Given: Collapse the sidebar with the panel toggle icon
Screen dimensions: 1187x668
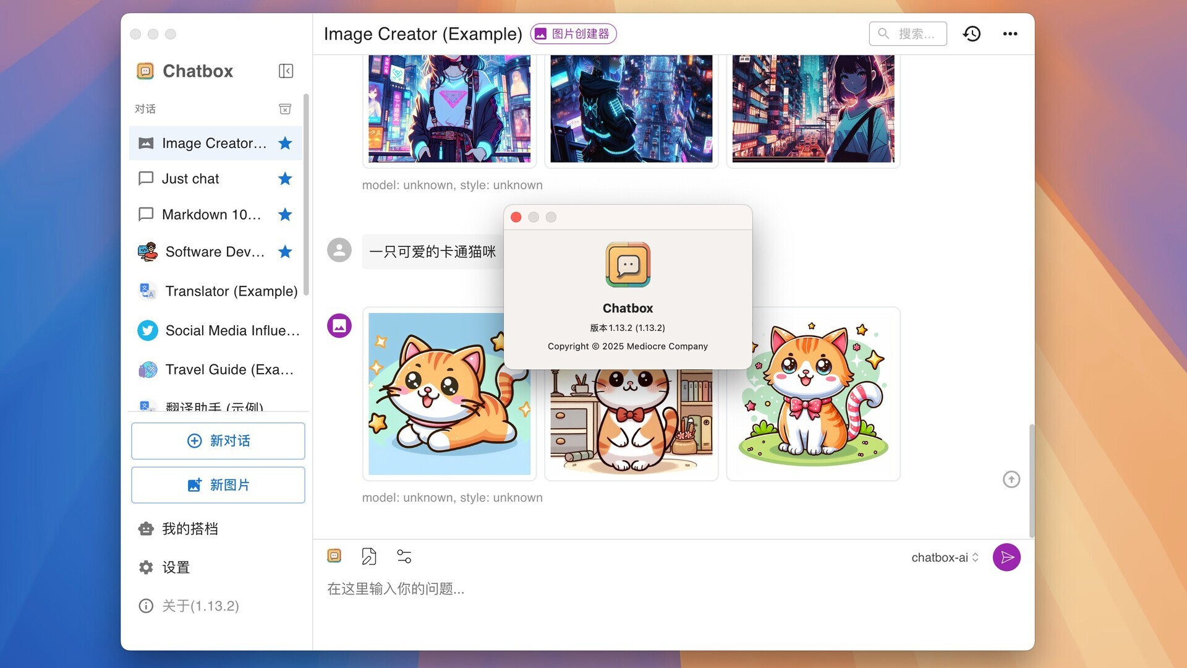Looking at the screenshot, I should 285,71.
